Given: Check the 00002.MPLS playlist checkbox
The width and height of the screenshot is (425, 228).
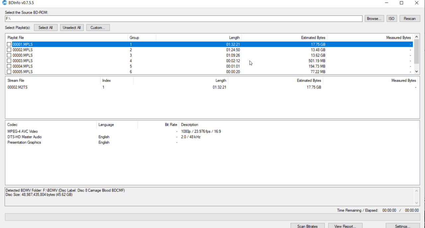Looking at the screenshot, I should (x=9, y=50).
